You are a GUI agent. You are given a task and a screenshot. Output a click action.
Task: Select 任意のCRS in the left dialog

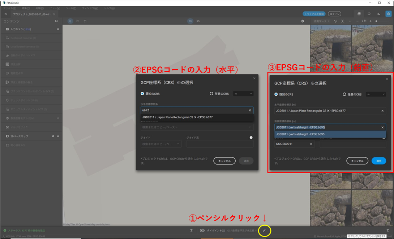(211, 94)
